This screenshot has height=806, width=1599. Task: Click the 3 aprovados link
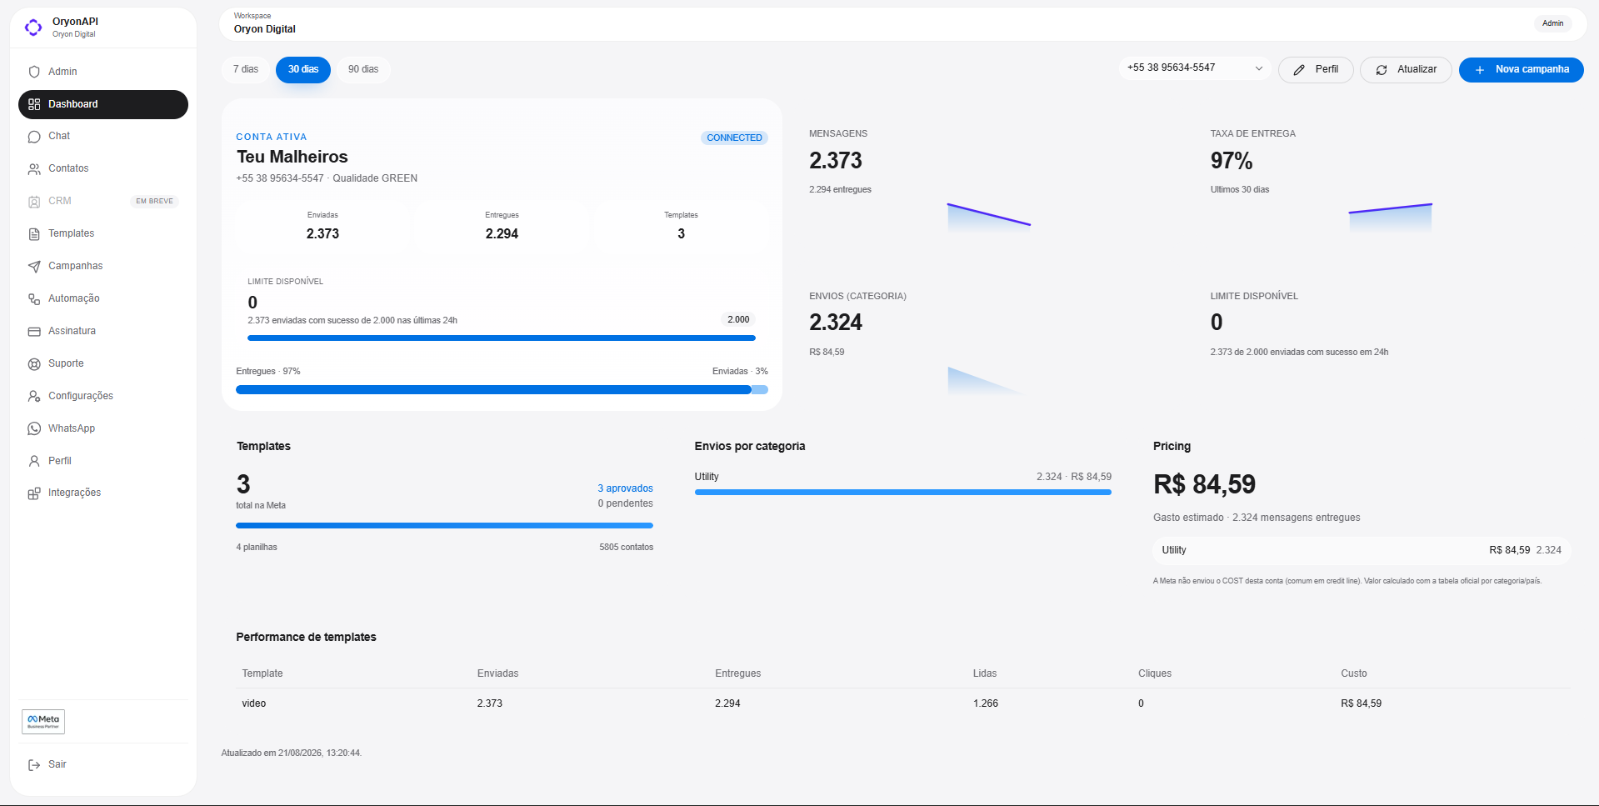pos(625,488)
